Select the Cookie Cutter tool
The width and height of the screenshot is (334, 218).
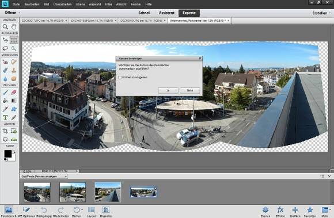[x=5, y=140]
